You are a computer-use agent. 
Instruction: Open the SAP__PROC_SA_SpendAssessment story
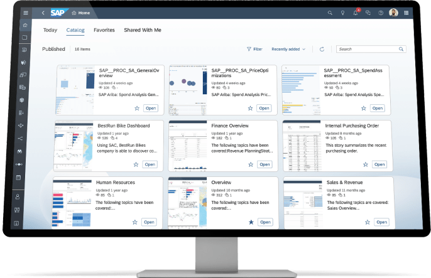click(378, 108)
